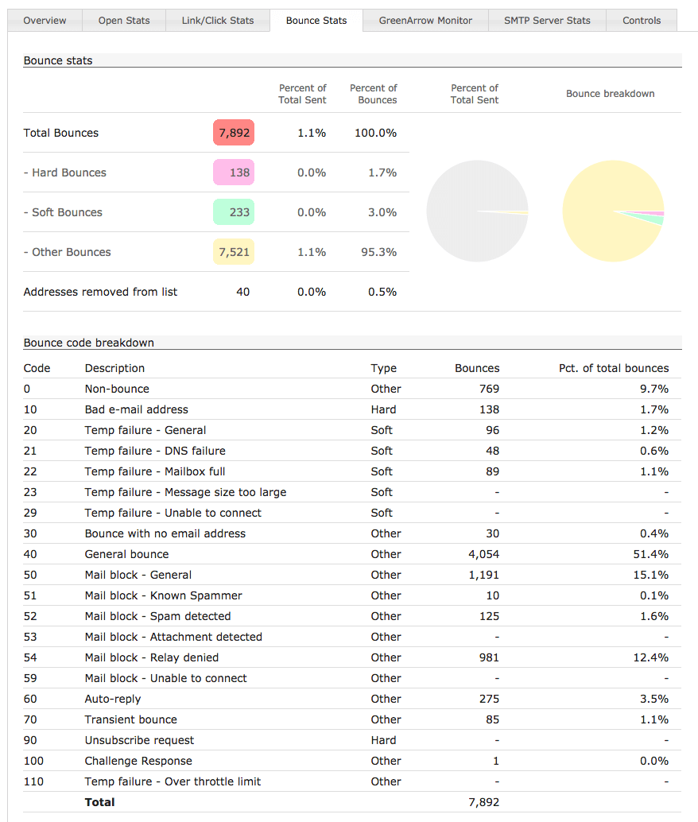Click the Mail block - Relay denied row

(151, 657)
